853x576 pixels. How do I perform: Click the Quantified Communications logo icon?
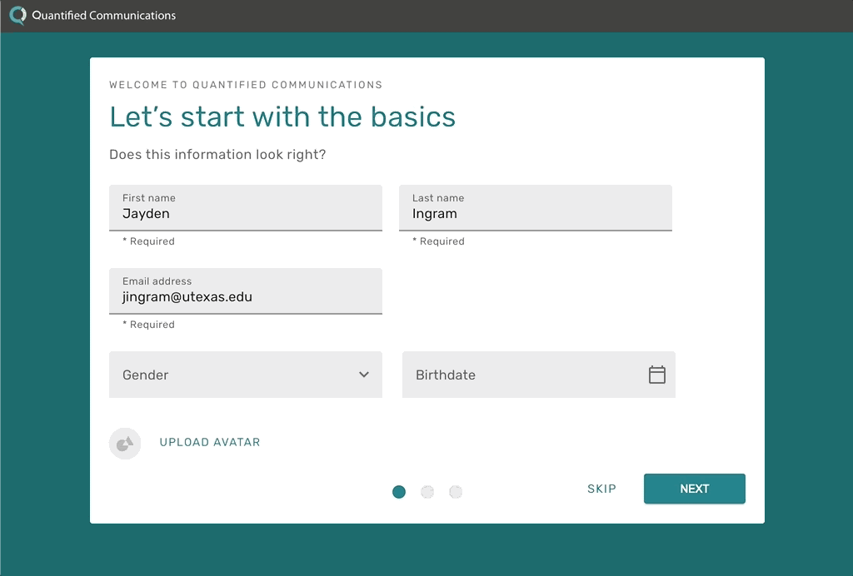(x=18, y=15)
